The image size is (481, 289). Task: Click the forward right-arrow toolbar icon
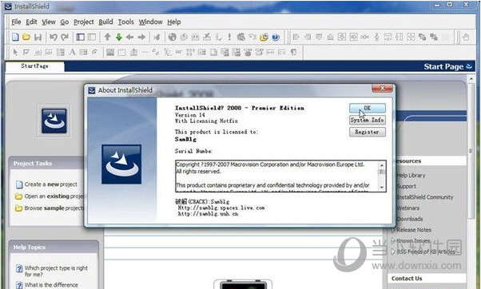[141, 38]
